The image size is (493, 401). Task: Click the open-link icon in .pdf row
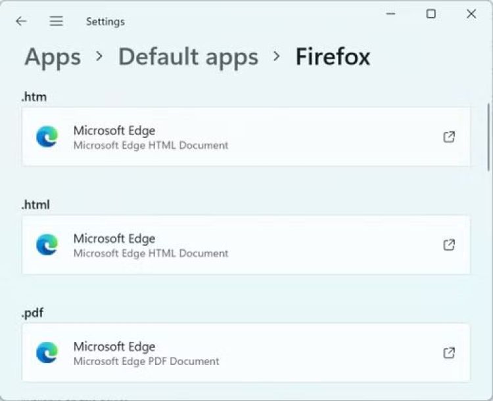(x=449, y=352)
